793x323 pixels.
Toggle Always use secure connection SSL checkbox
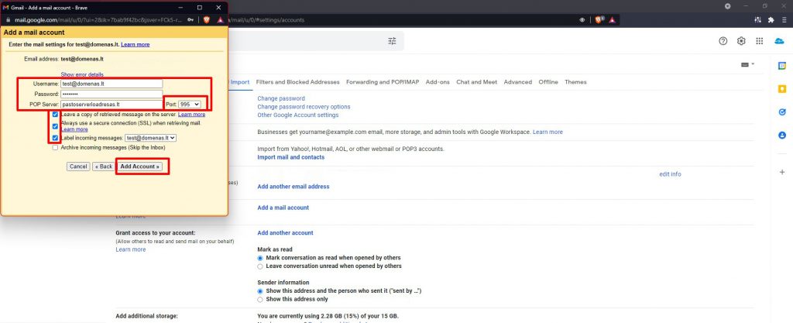pyautogui.click(x=55, y=126)
